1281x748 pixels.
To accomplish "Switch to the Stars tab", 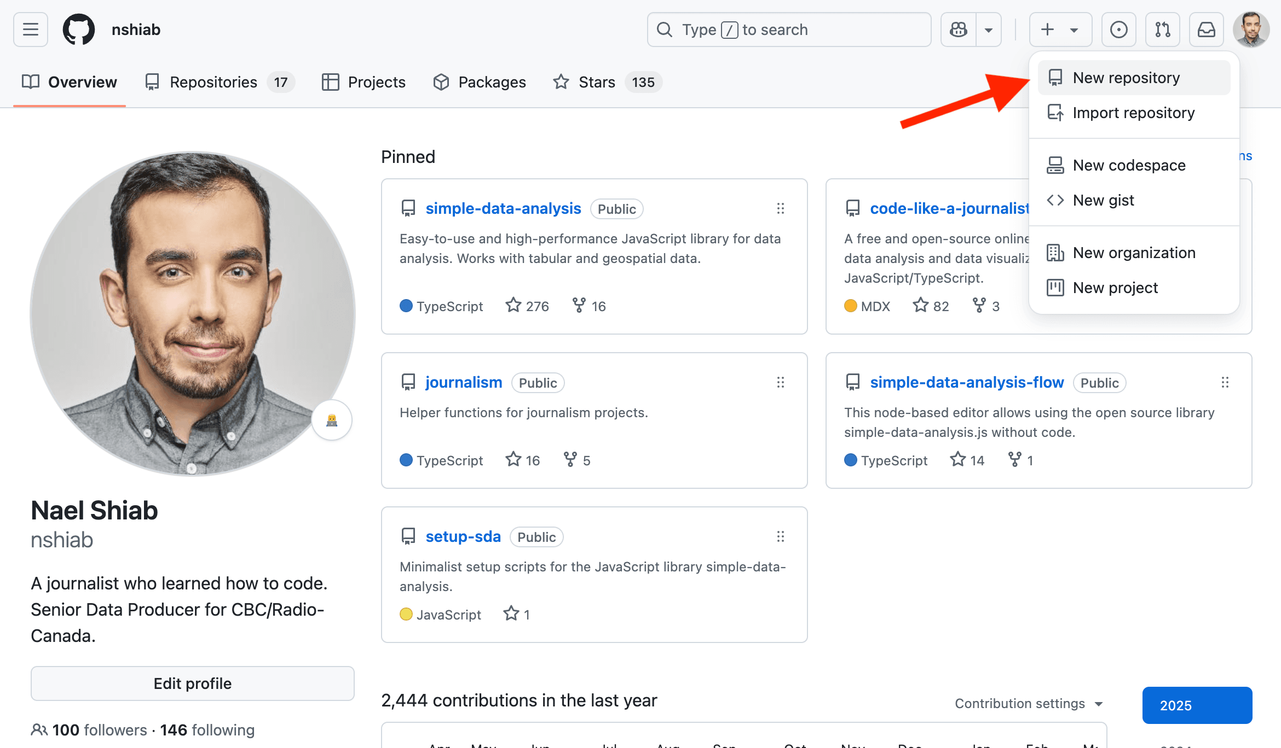I will coord(607,82).
